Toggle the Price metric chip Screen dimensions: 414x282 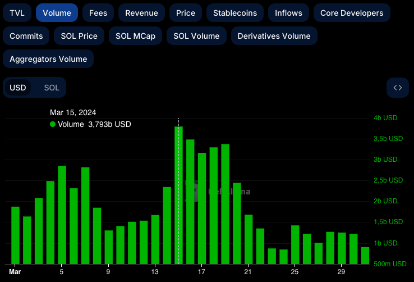(x=186, y=13)
